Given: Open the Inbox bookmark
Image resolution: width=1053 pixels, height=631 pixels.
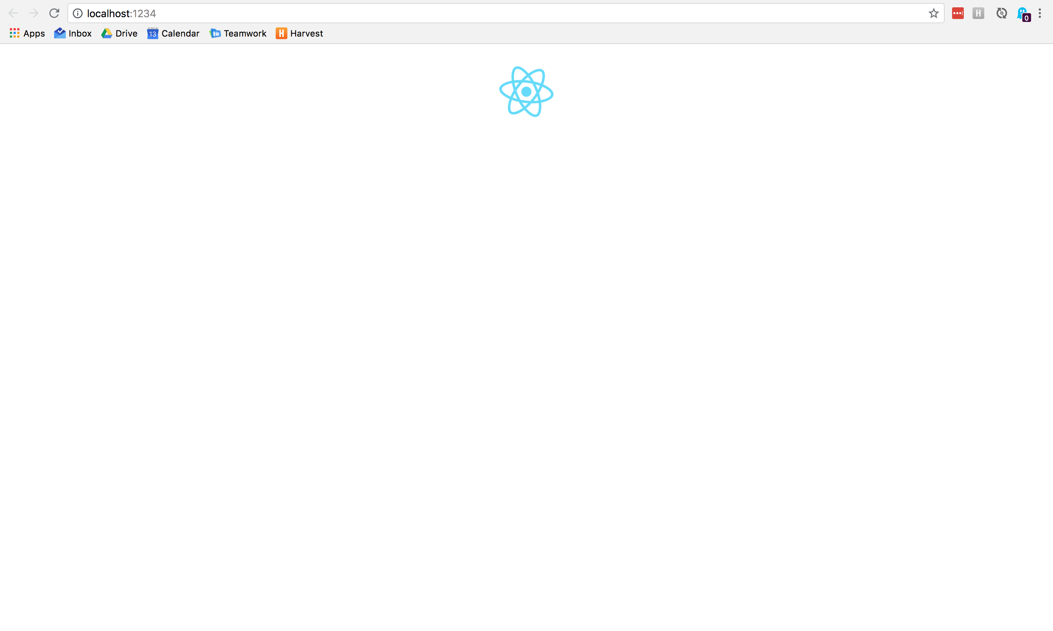Looking at the screenshot, I should pyautogui.click(x=73, y=33).
